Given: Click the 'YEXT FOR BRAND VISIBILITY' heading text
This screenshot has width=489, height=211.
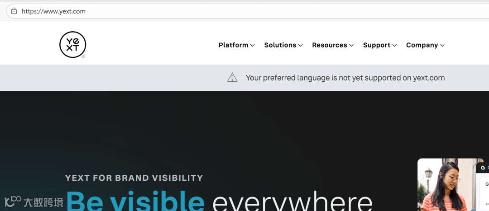Looking at the screenshot, I should click(x=134, y=178).
